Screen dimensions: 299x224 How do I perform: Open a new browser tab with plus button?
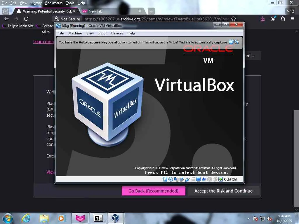[151, 11]
